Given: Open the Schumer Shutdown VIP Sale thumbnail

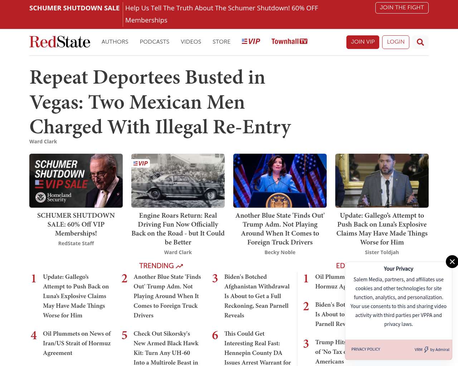Looking at the screenshot, I should click(x=76, y=180).
